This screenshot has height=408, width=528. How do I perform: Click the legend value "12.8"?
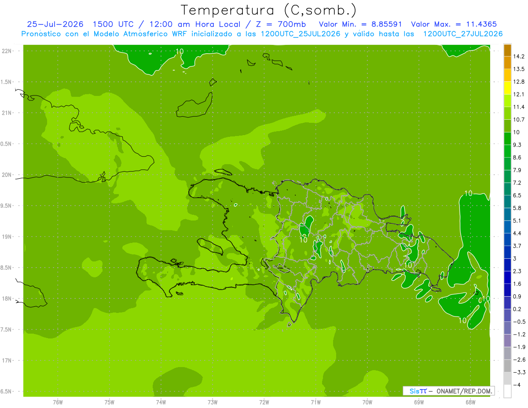[x=519, y=82]
